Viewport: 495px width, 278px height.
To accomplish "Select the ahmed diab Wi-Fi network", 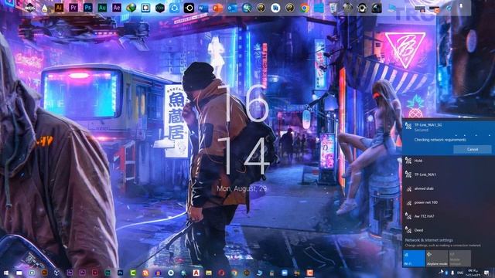I will click(449, 188).
